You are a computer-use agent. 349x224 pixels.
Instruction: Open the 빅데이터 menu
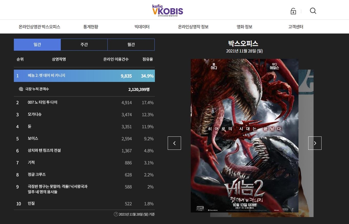[x=142, y=27]
